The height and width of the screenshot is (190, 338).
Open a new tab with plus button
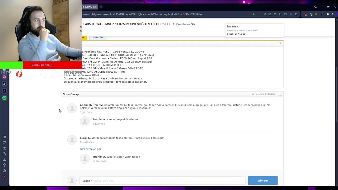click(101, 7)
